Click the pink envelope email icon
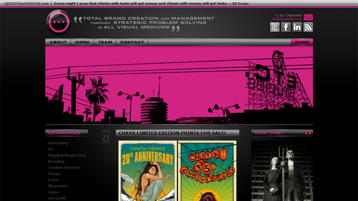The image size is (358, 201). pos(308,17)
